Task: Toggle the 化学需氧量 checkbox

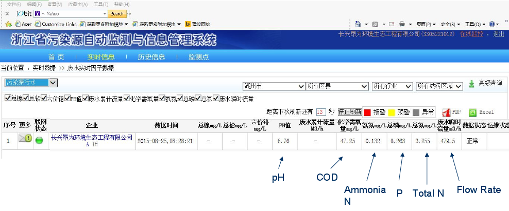Action: click(x=127, y=99)
